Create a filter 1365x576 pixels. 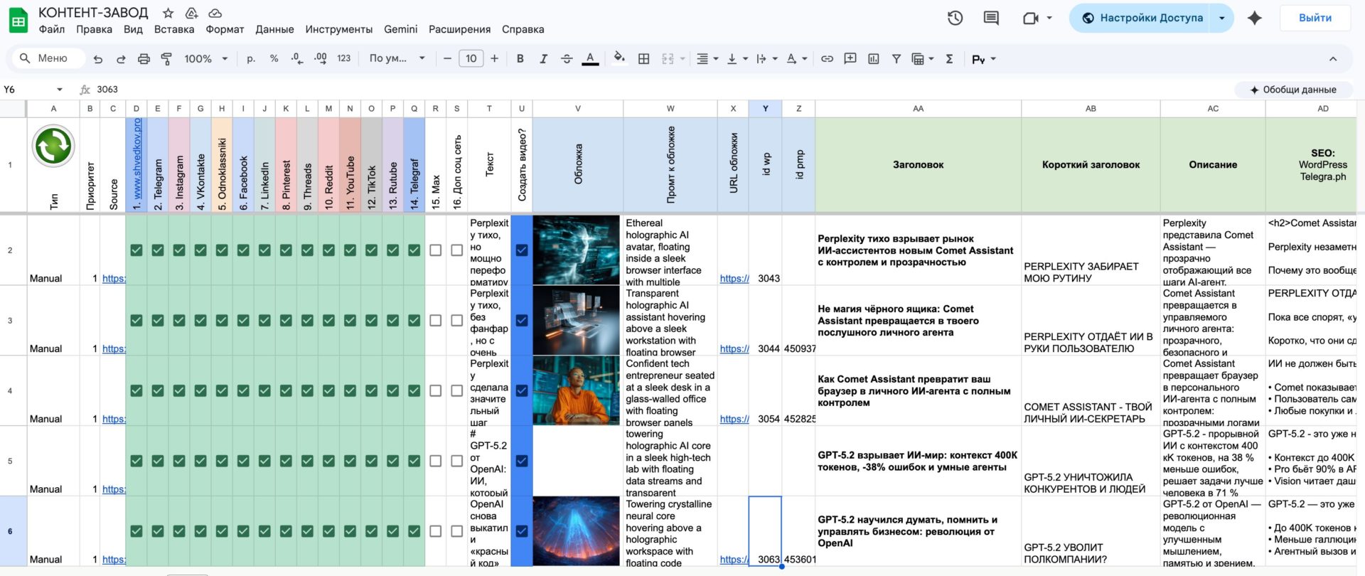pos(896,59)
